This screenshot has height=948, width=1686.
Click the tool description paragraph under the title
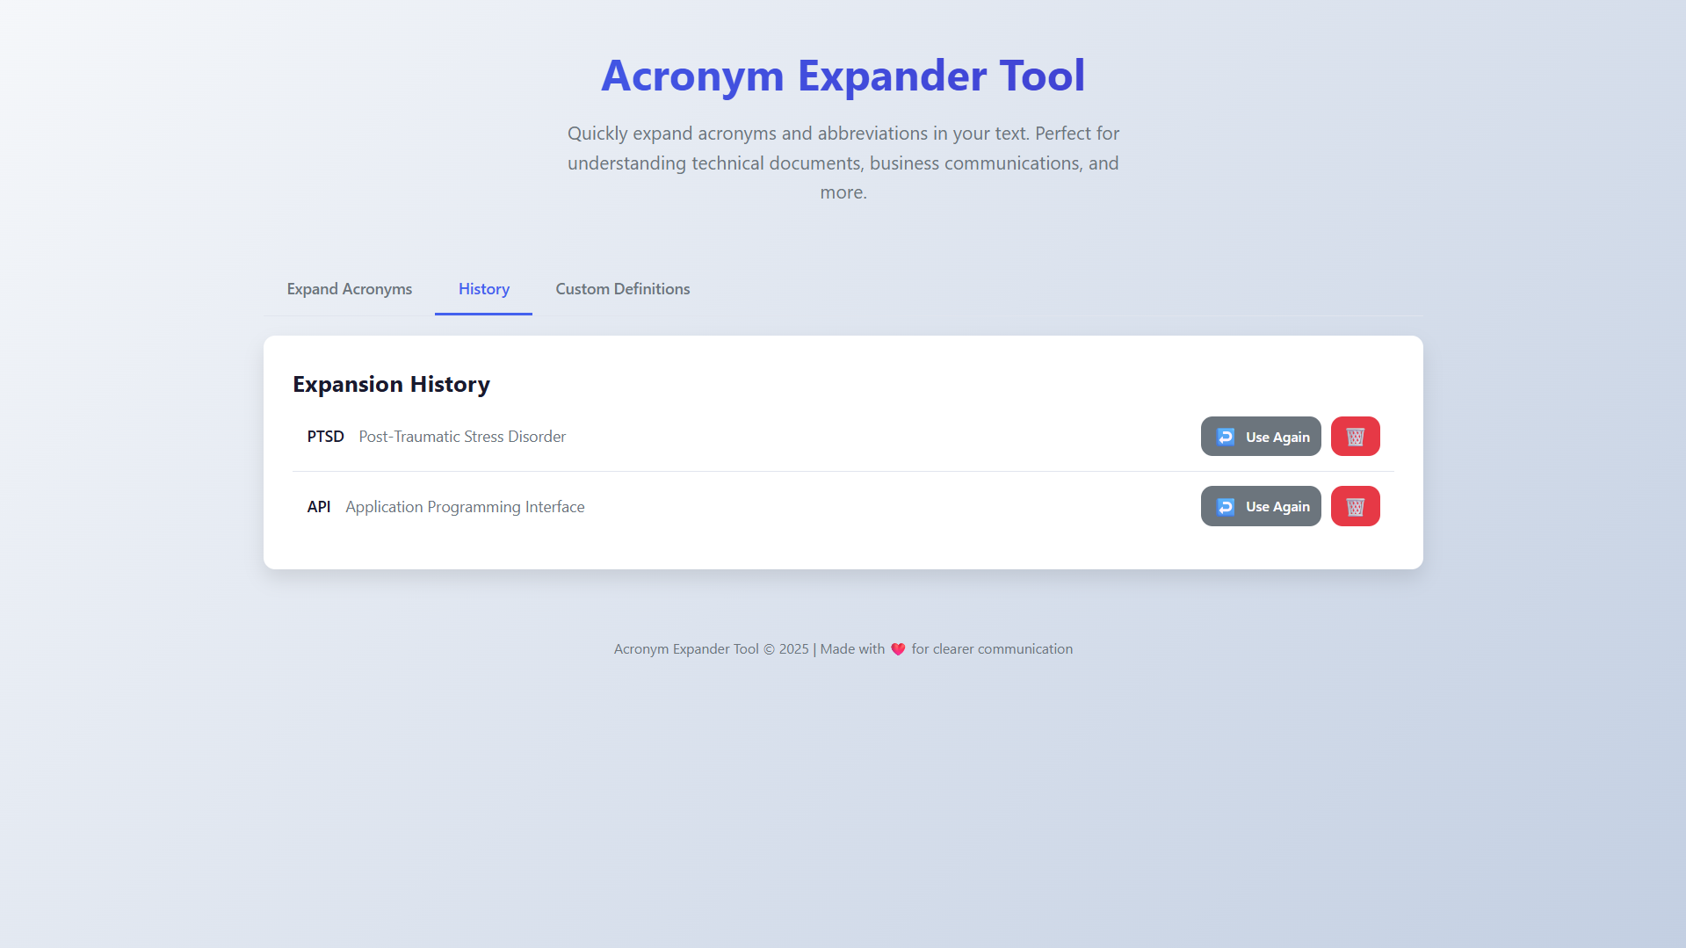click(x=843, y=163)
